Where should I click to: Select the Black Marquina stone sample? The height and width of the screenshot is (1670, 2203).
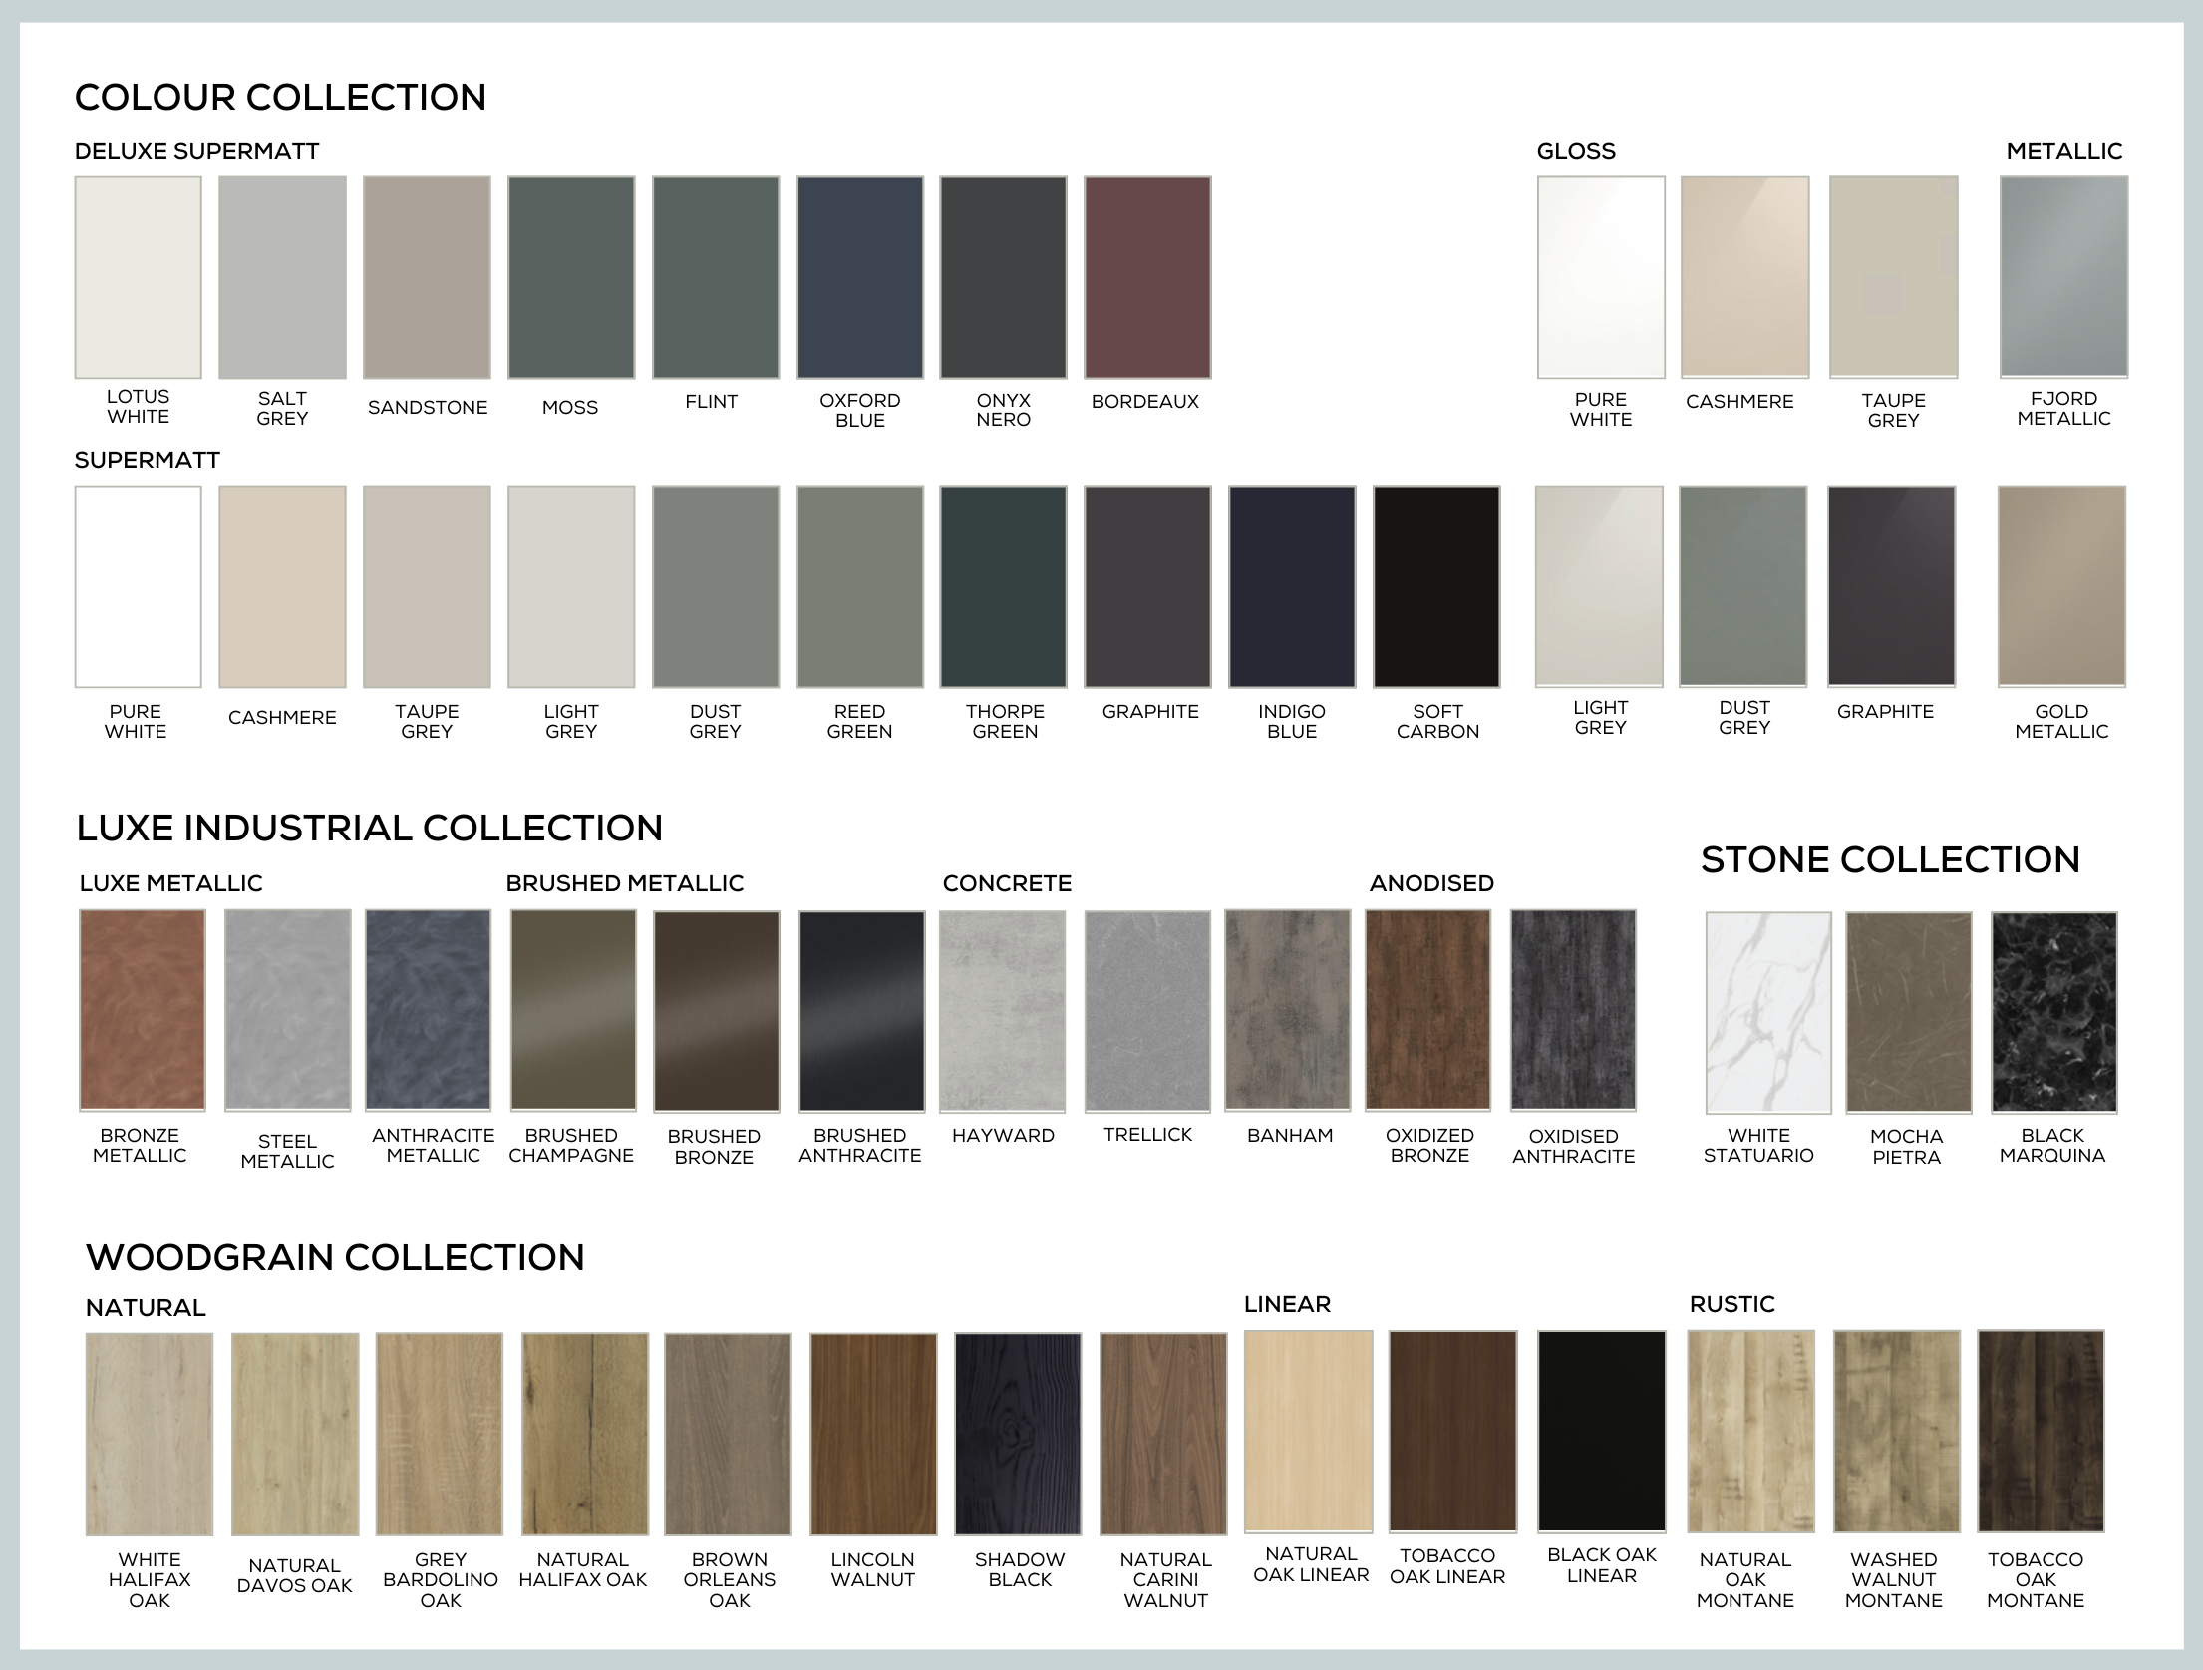2053,1011
